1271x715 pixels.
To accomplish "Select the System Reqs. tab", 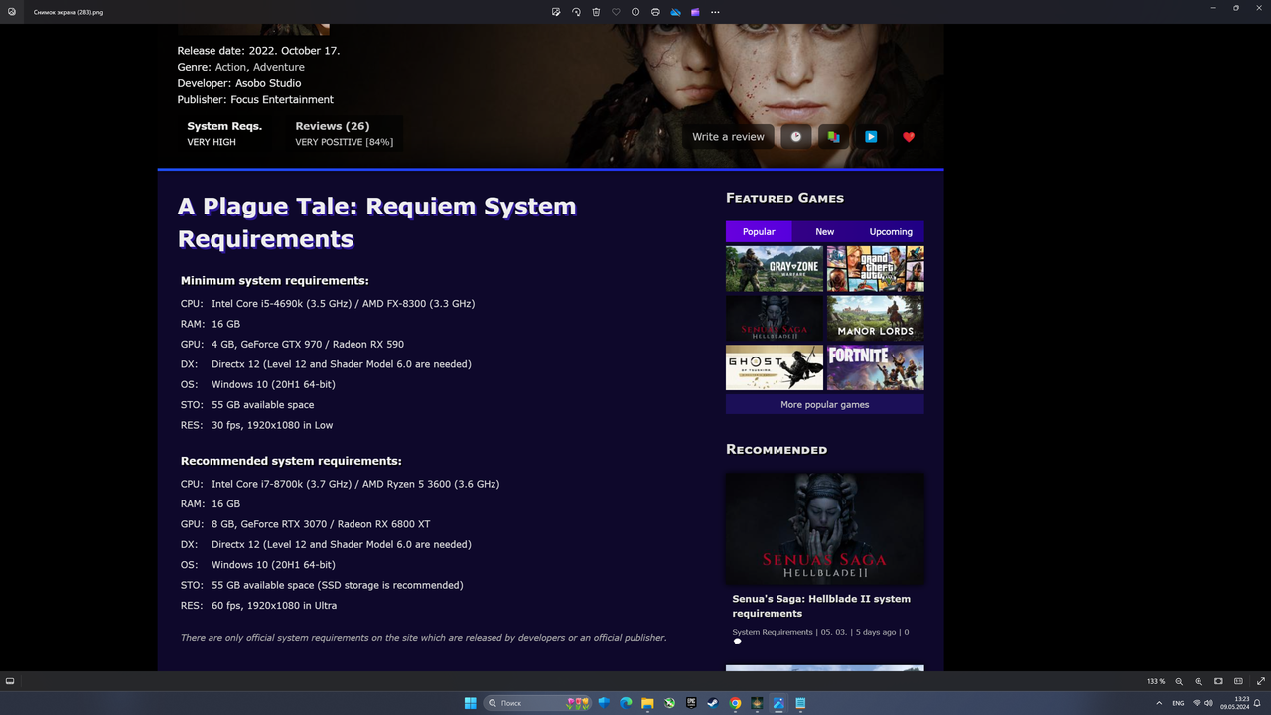I will pyautogui.click(x=224, y=133).
